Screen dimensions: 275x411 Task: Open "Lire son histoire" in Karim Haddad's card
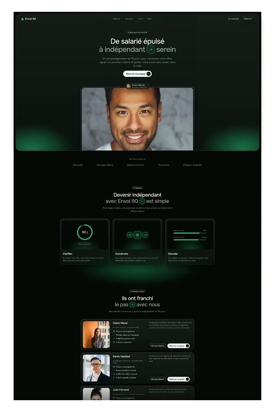[158, 379]
